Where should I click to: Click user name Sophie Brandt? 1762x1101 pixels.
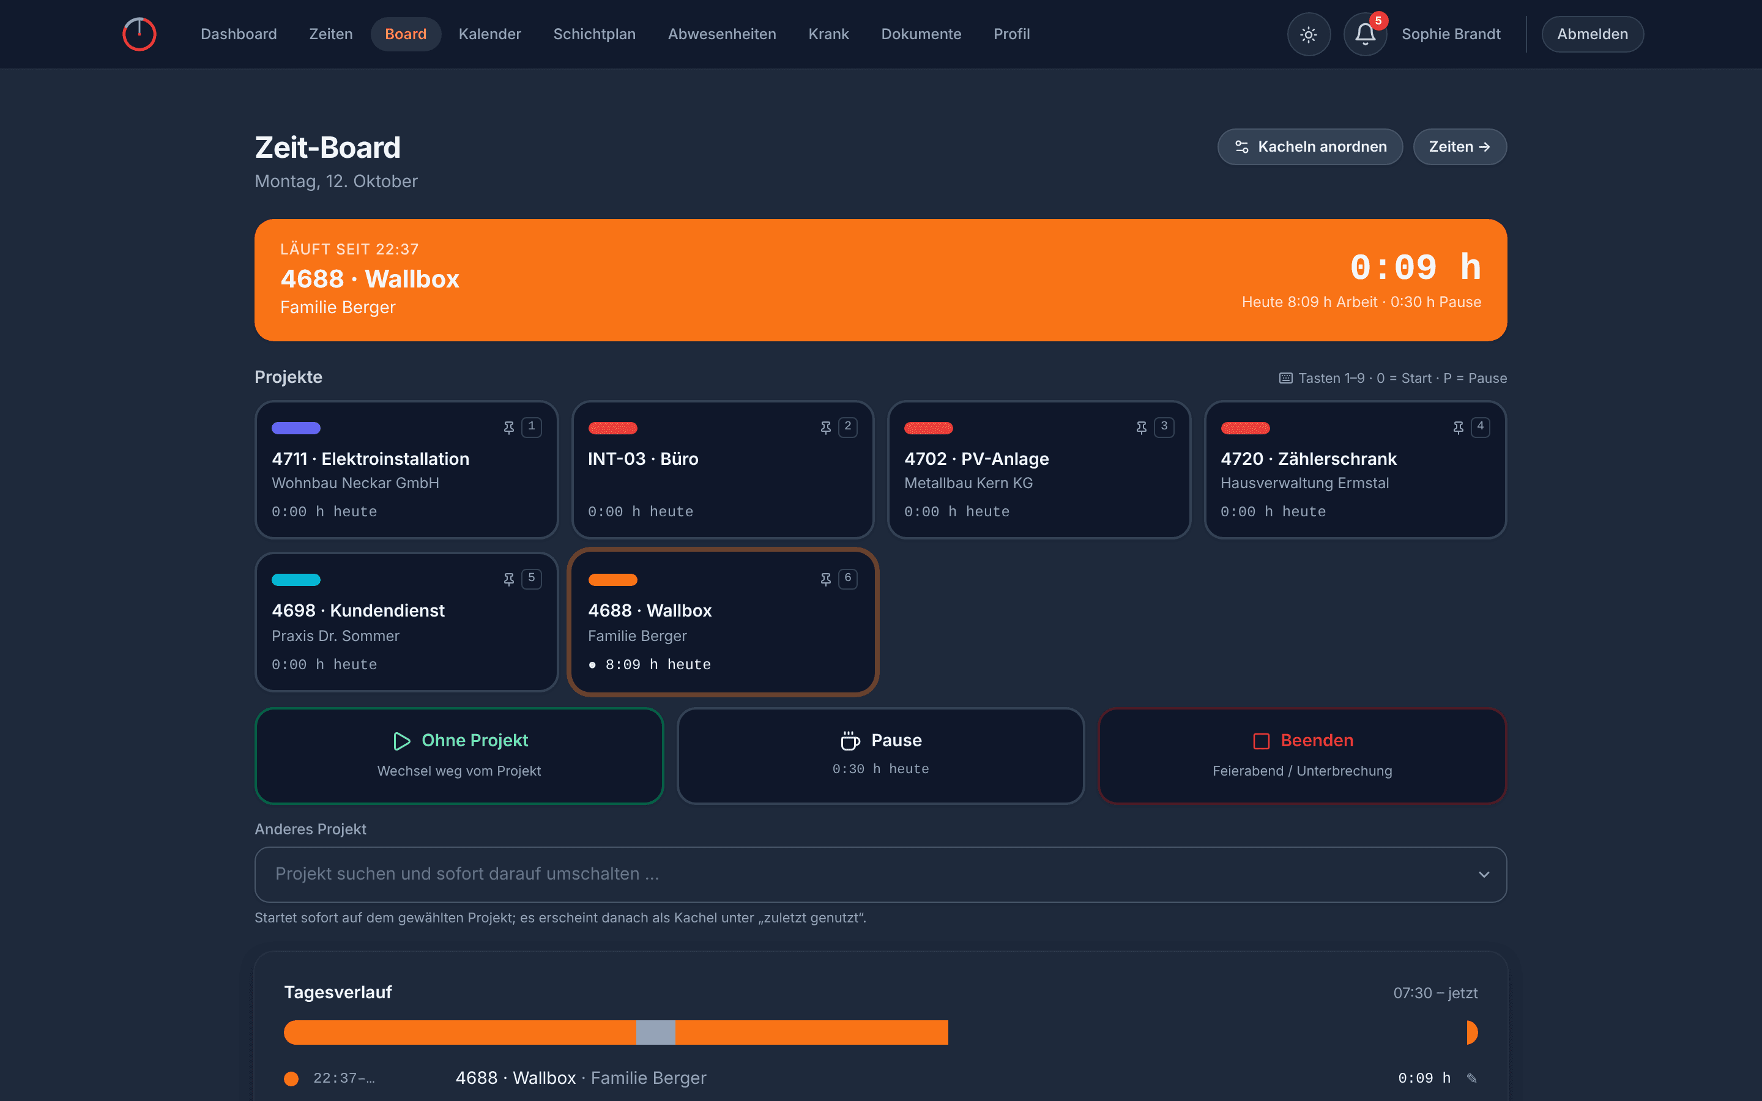(x=1451, y=34)
